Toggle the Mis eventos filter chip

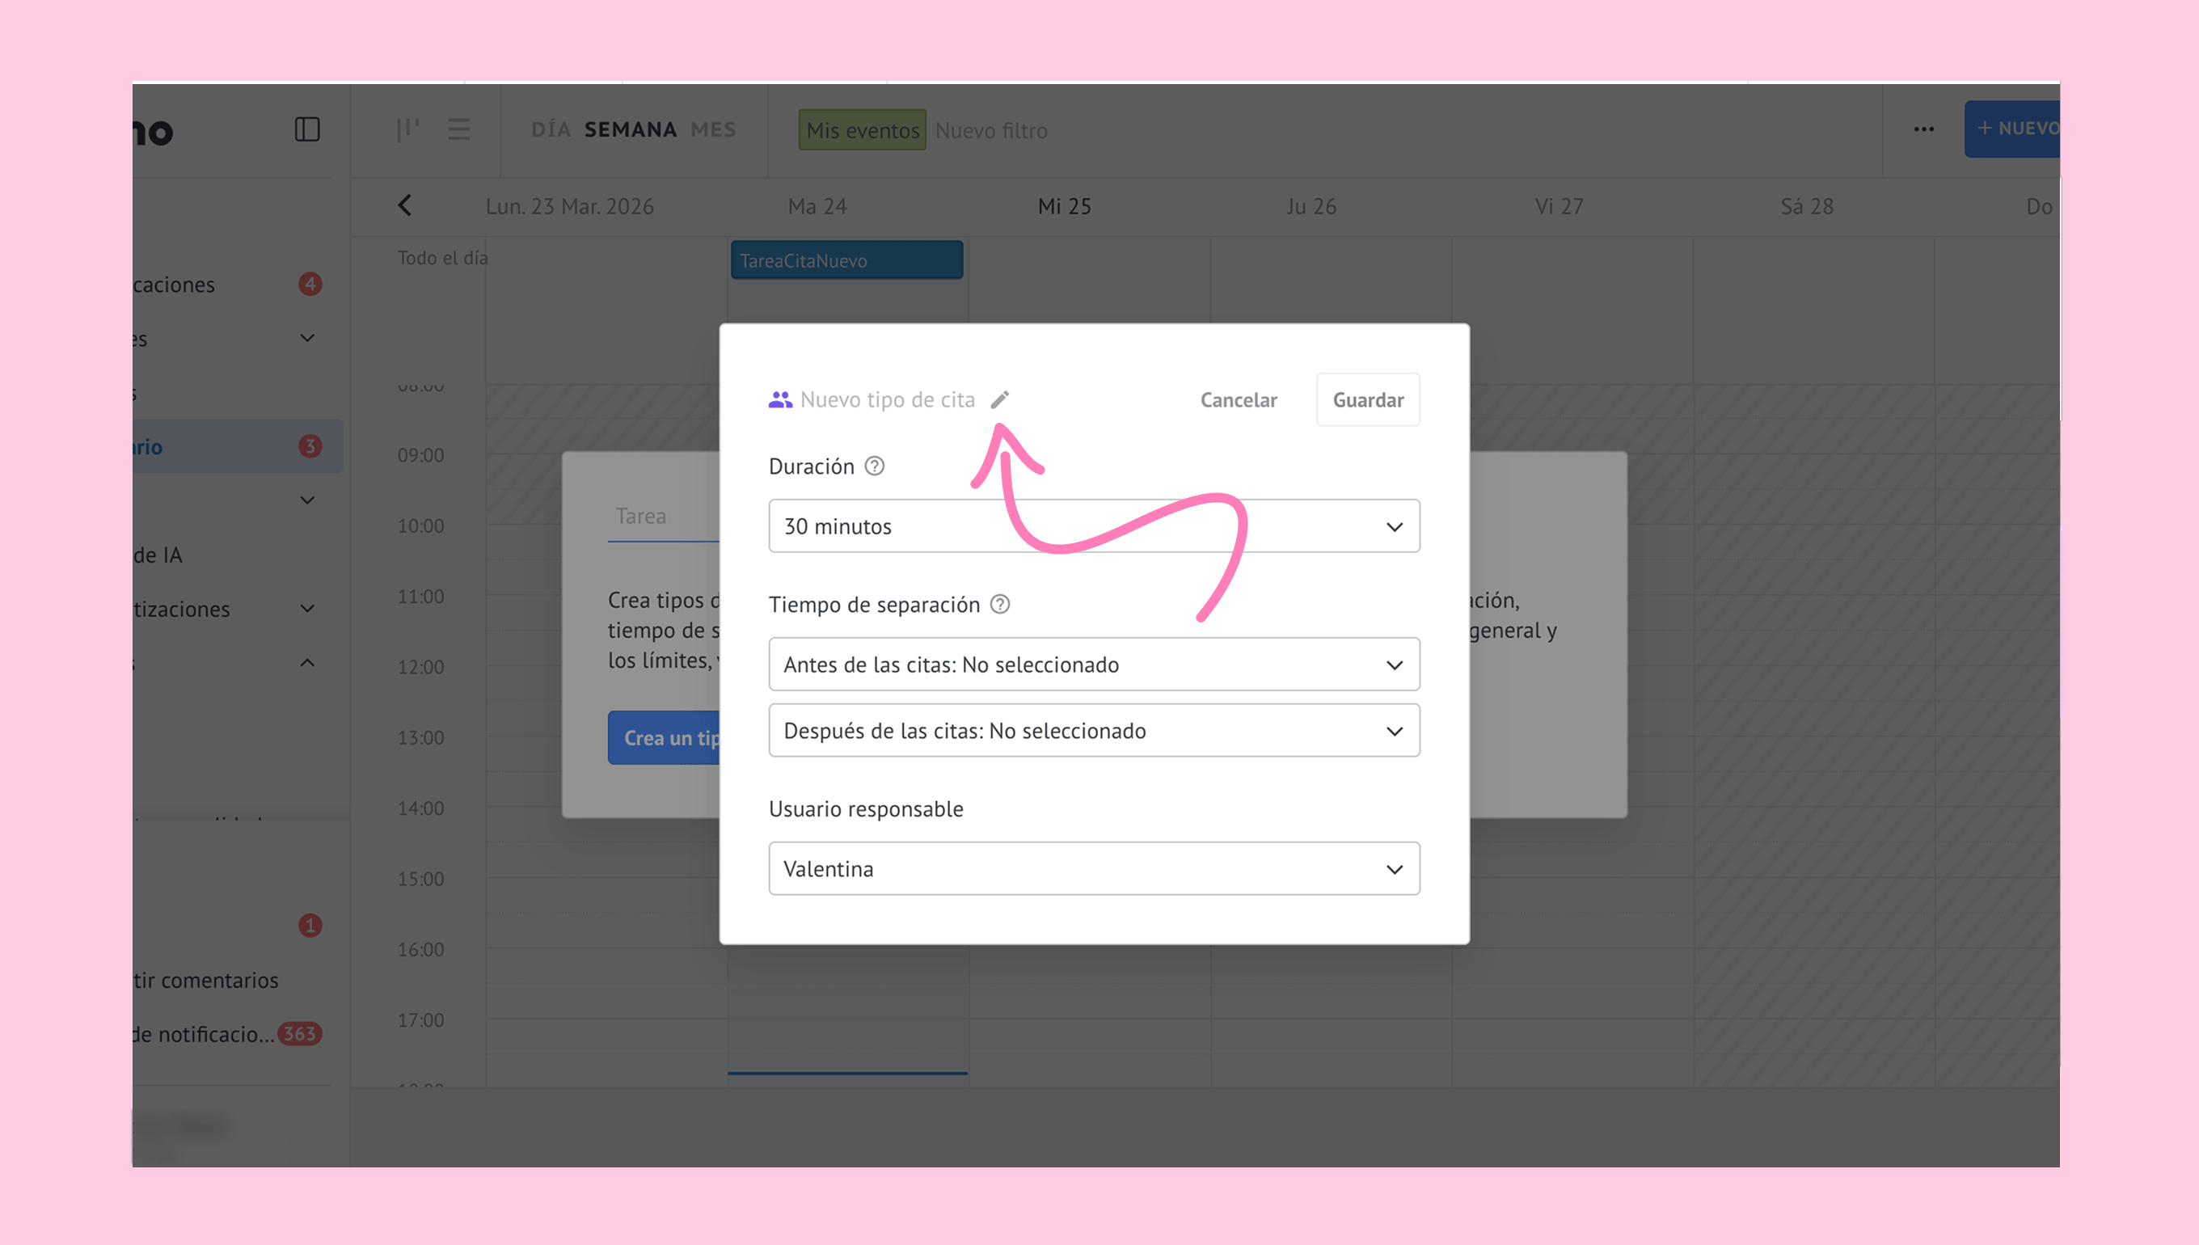pos(862,130)
